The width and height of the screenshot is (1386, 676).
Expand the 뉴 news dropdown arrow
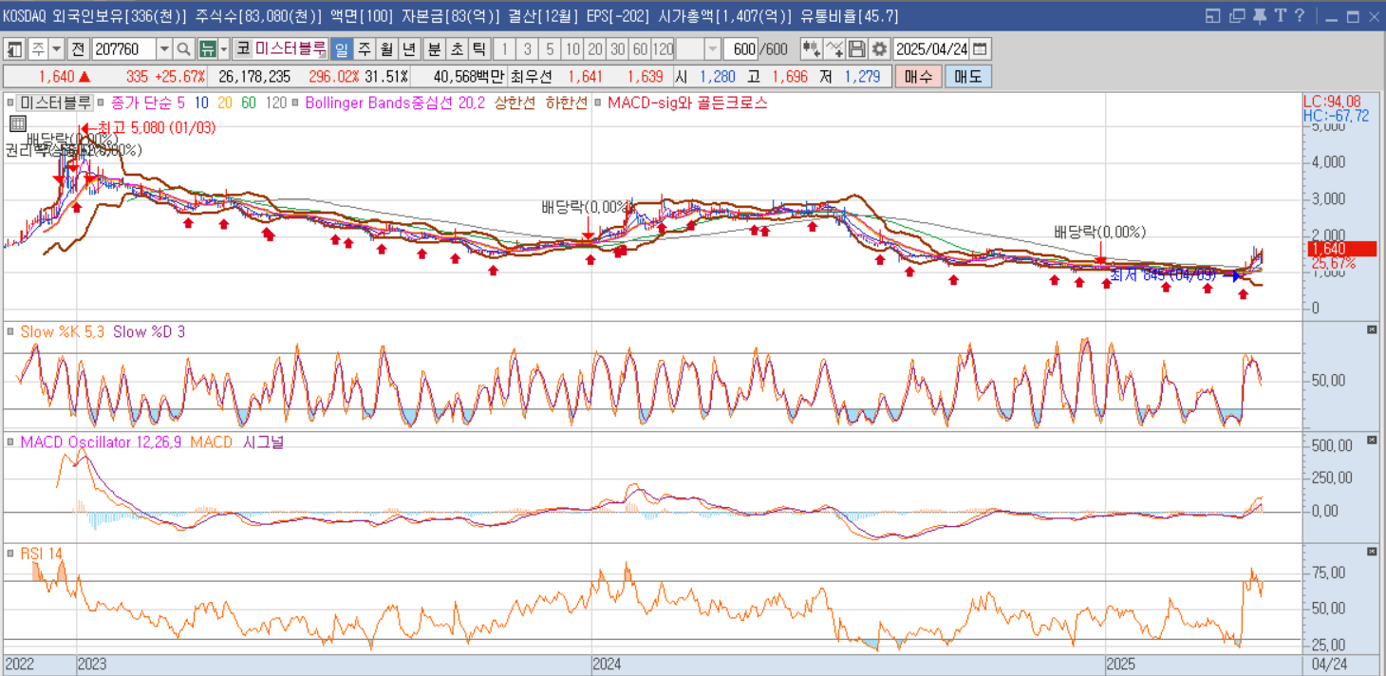[224, 49]
